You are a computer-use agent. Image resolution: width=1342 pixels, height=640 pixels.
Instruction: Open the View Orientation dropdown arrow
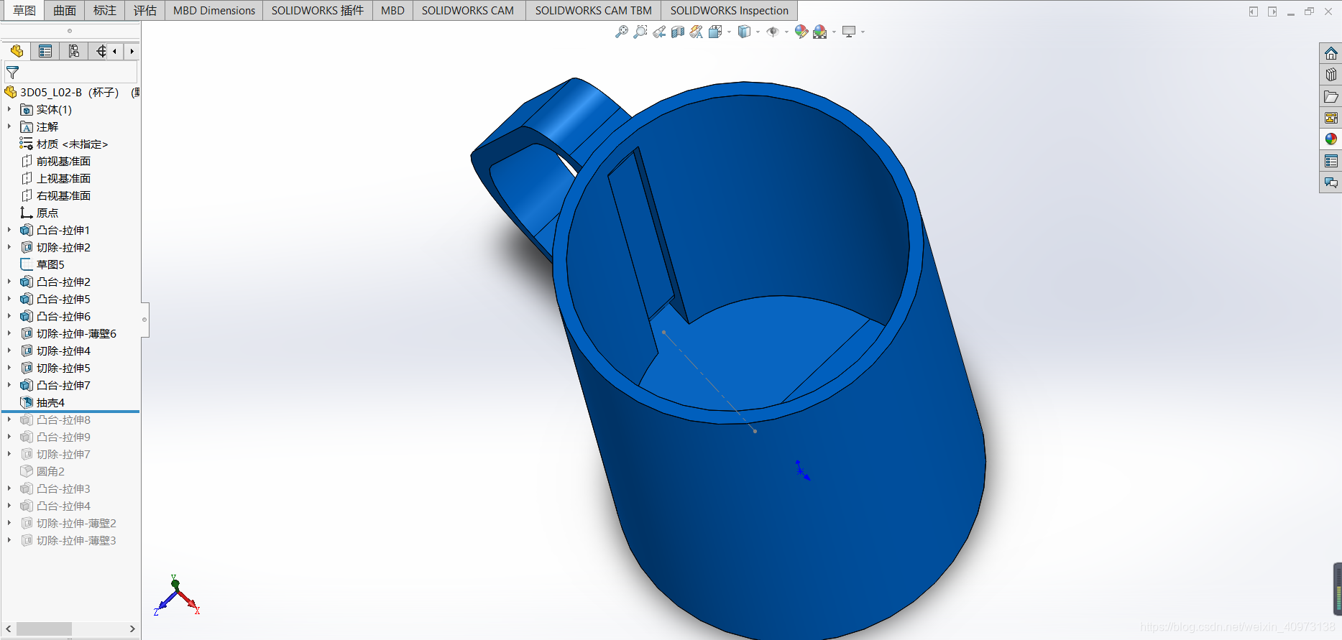pyautogui.click(x=729, y=32)
